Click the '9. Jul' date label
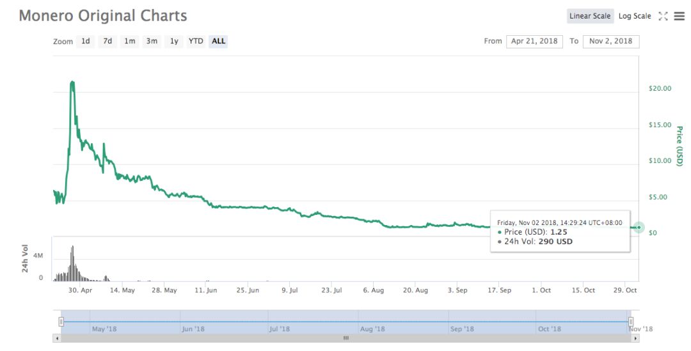Image resolution: width=691 pixels, height=351 pixels. click(290, 290)
